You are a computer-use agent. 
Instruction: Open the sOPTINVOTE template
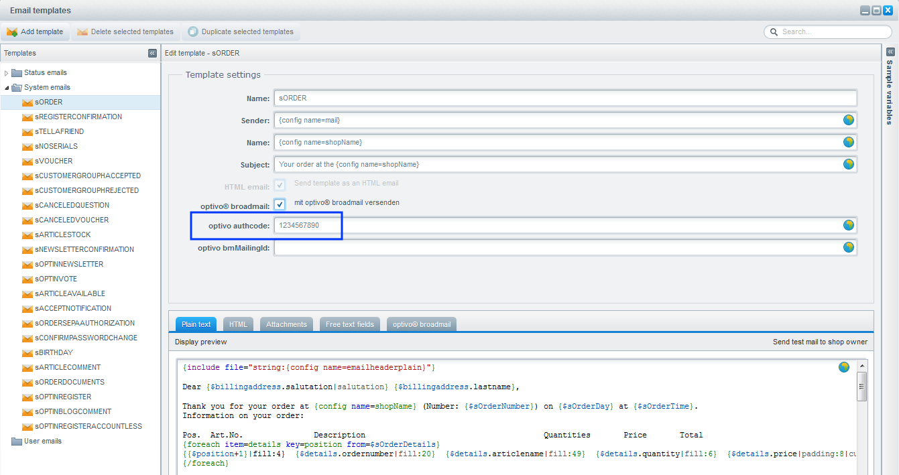pos(56,279)
